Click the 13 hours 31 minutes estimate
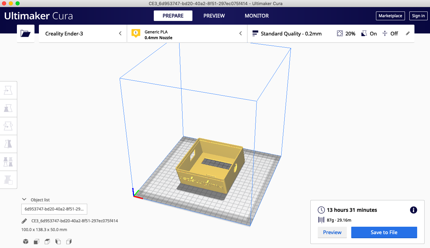 (352, 210)
